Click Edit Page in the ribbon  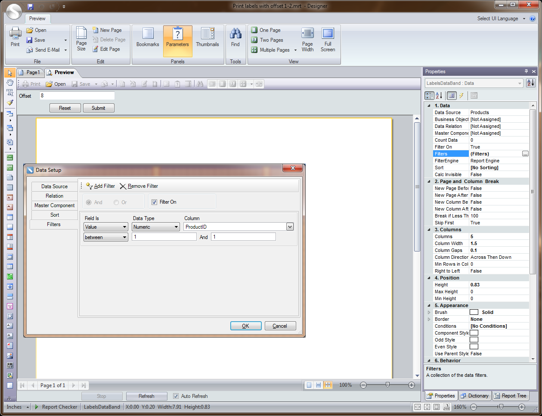[x=106, y=49]
